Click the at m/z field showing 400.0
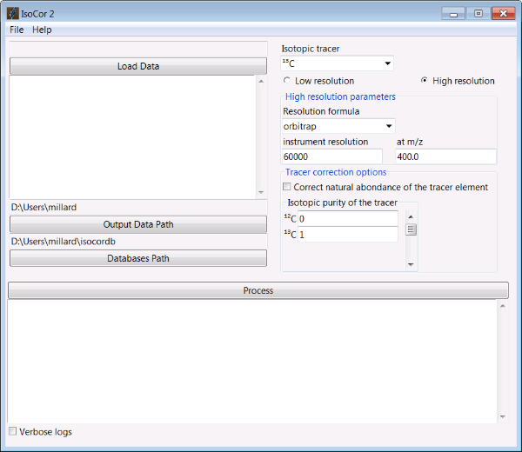 445,156
